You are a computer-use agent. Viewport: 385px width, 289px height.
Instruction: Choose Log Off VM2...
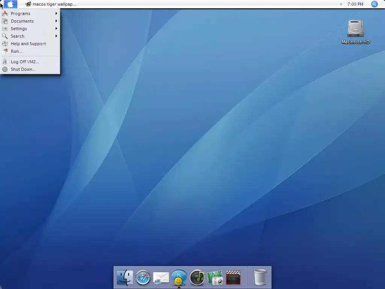30,62
